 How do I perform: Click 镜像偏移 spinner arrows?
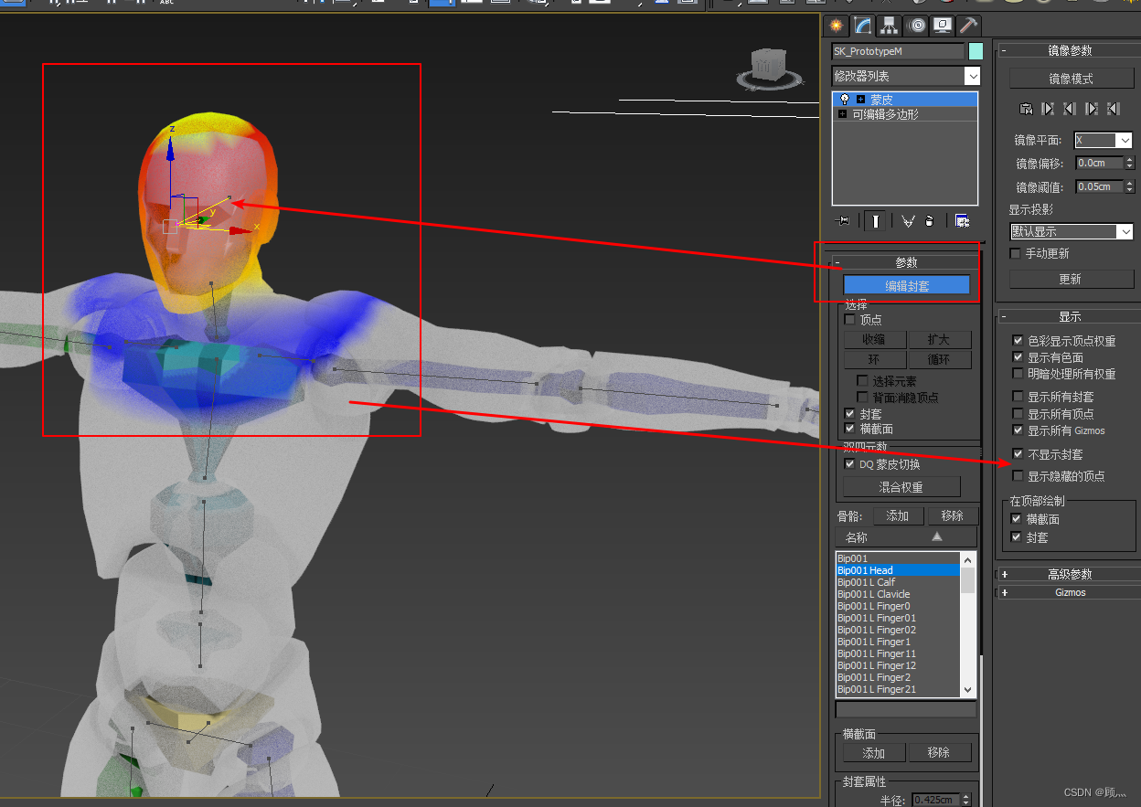point(1130,163)
